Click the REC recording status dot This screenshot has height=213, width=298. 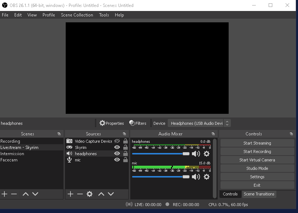pyautogui.click(x=167, y=204)
